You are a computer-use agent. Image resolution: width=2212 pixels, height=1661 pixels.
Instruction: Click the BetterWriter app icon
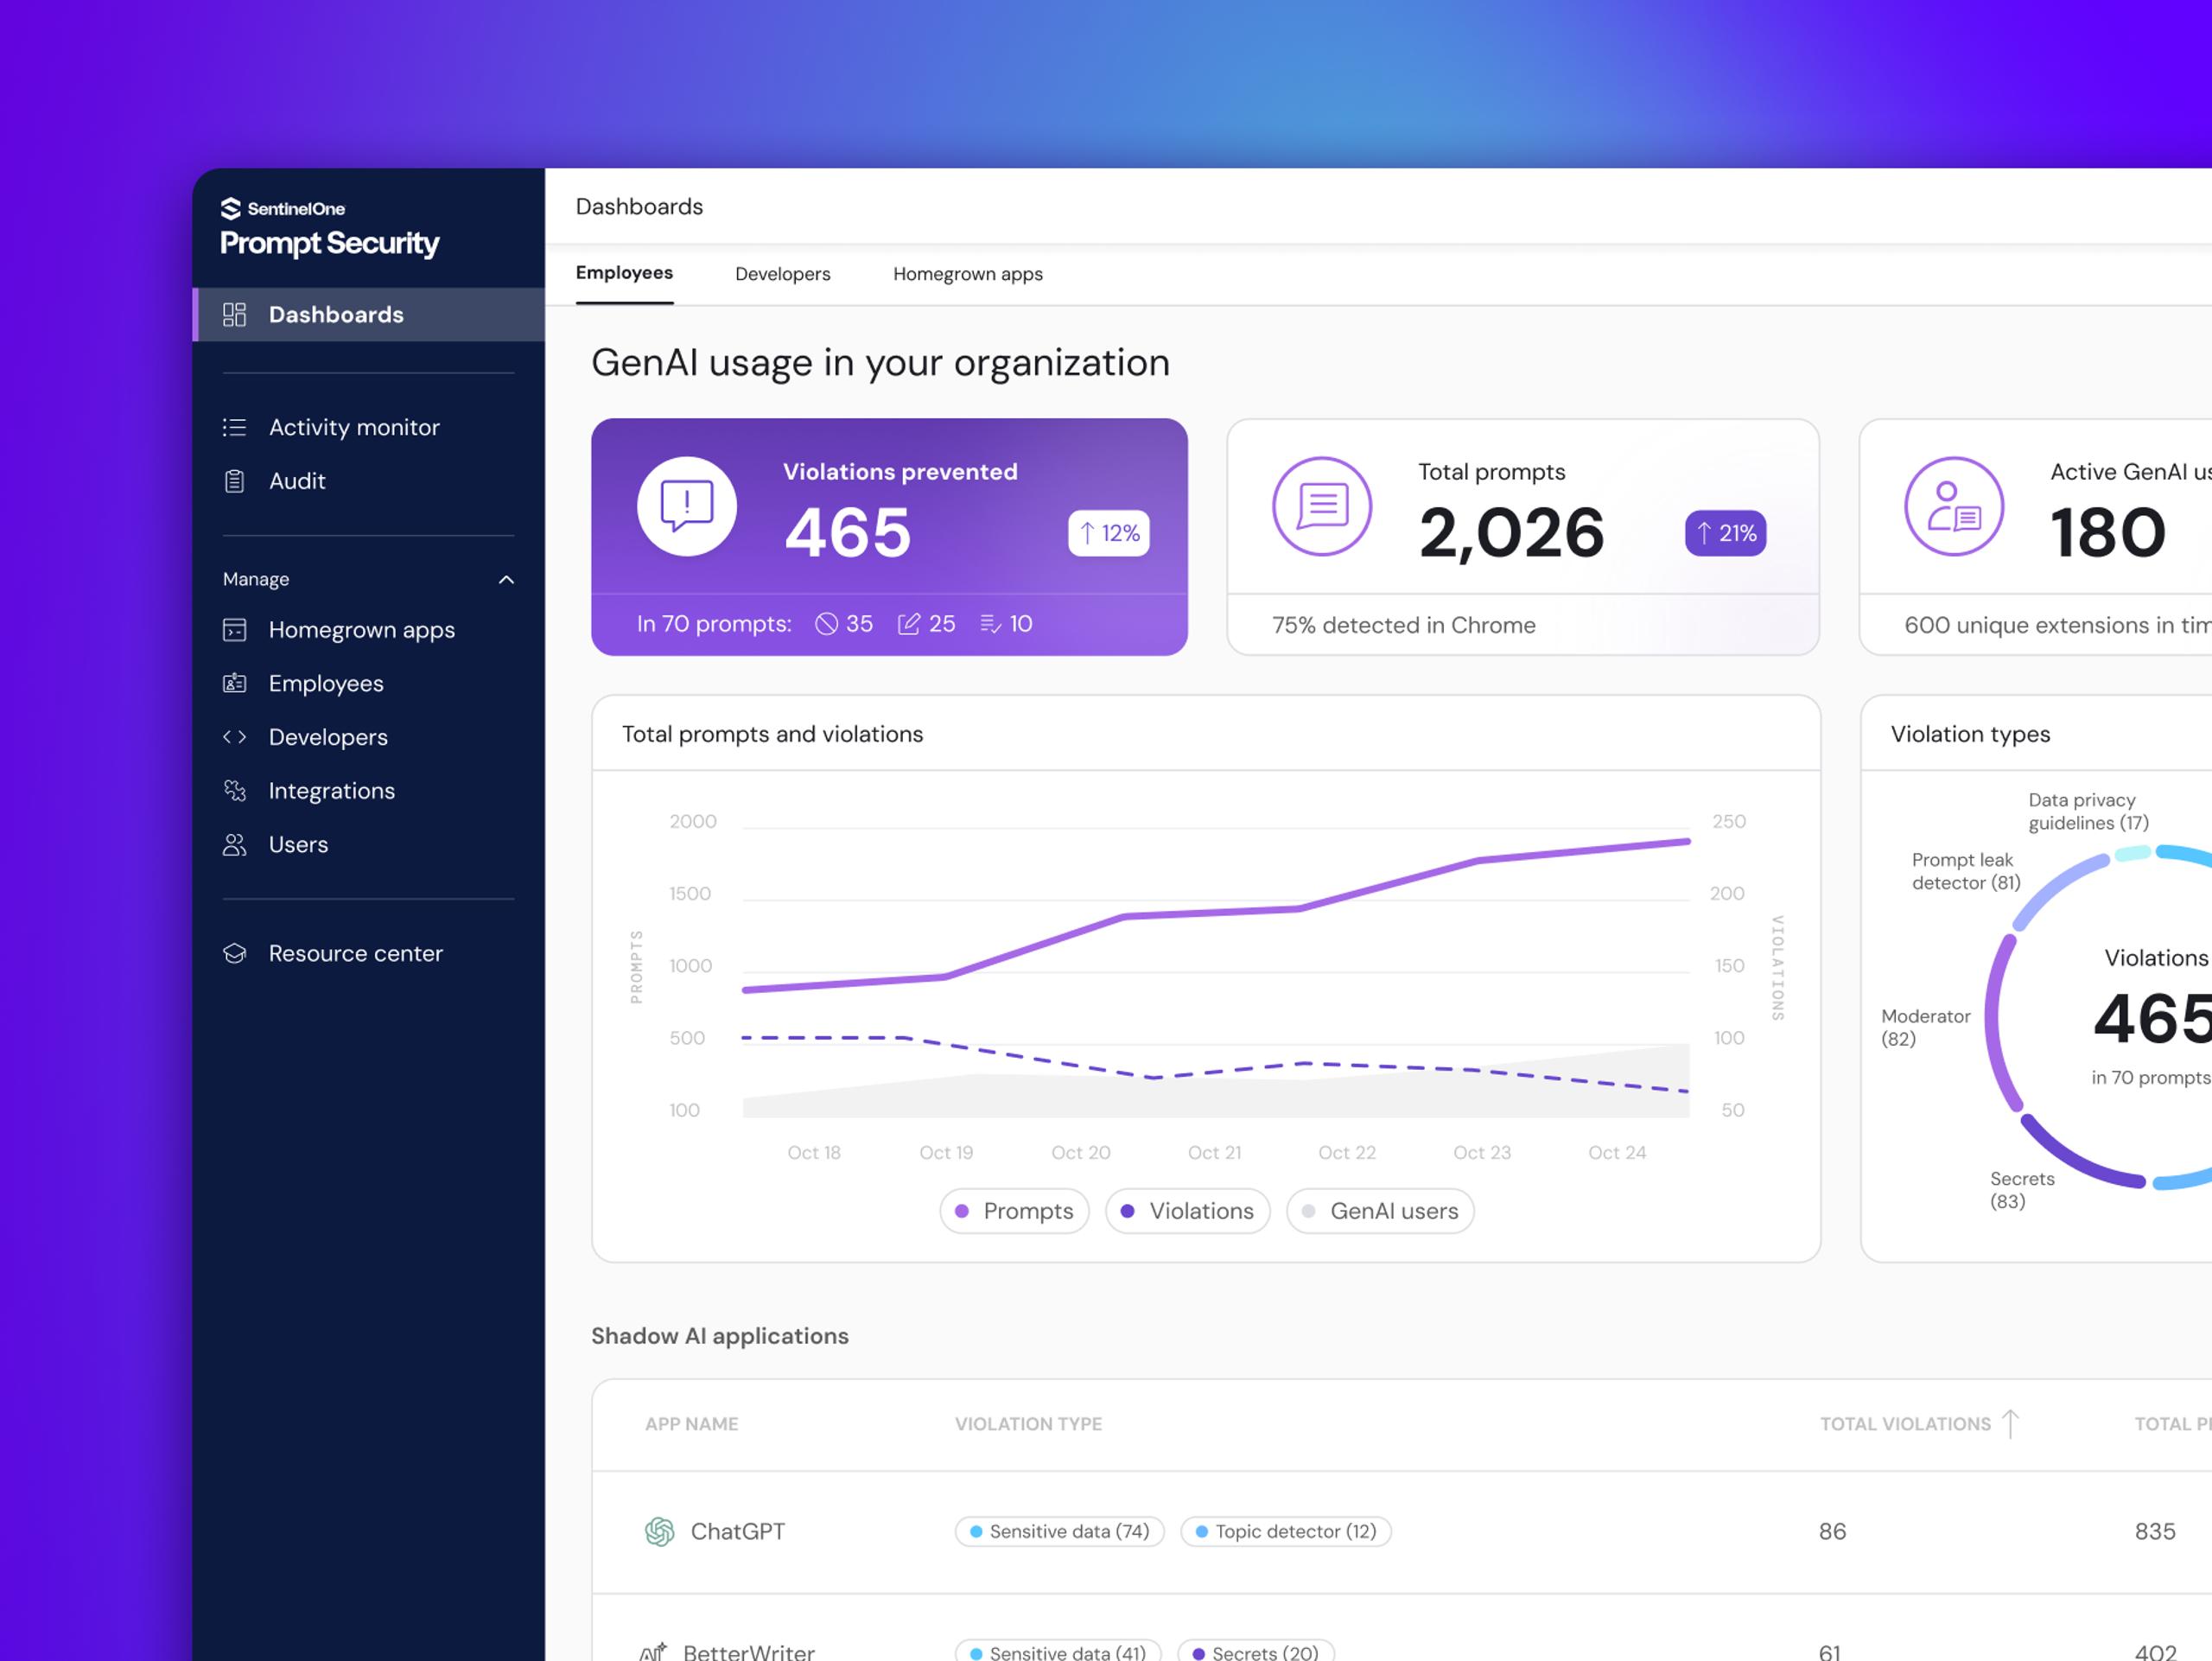point(653,1652)
